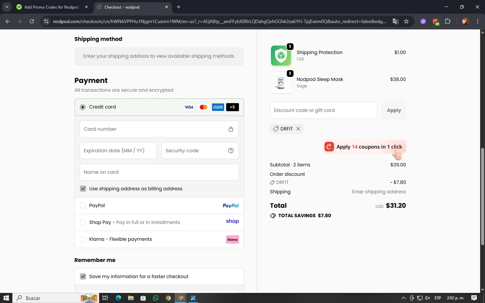This screenshot has height=303, width=485.
Task: Click the 2:02 p. m. taskbar clock
Action: pos(455,298)
